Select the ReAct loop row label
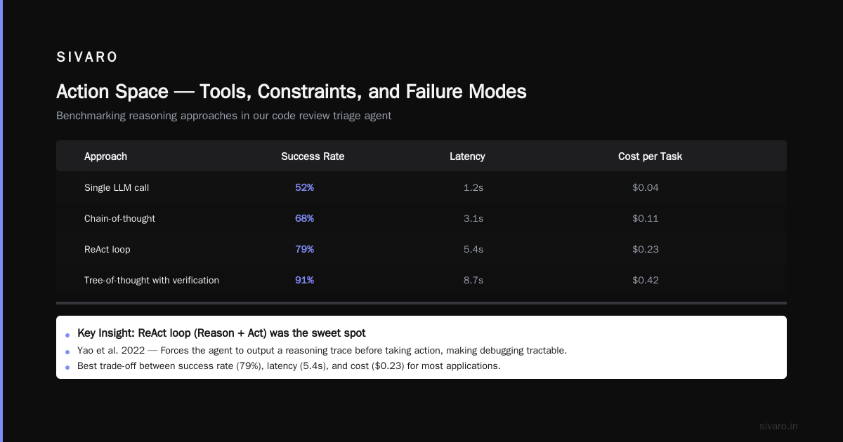The height and width of the screenshot is (442, 843). coord(107,249)
